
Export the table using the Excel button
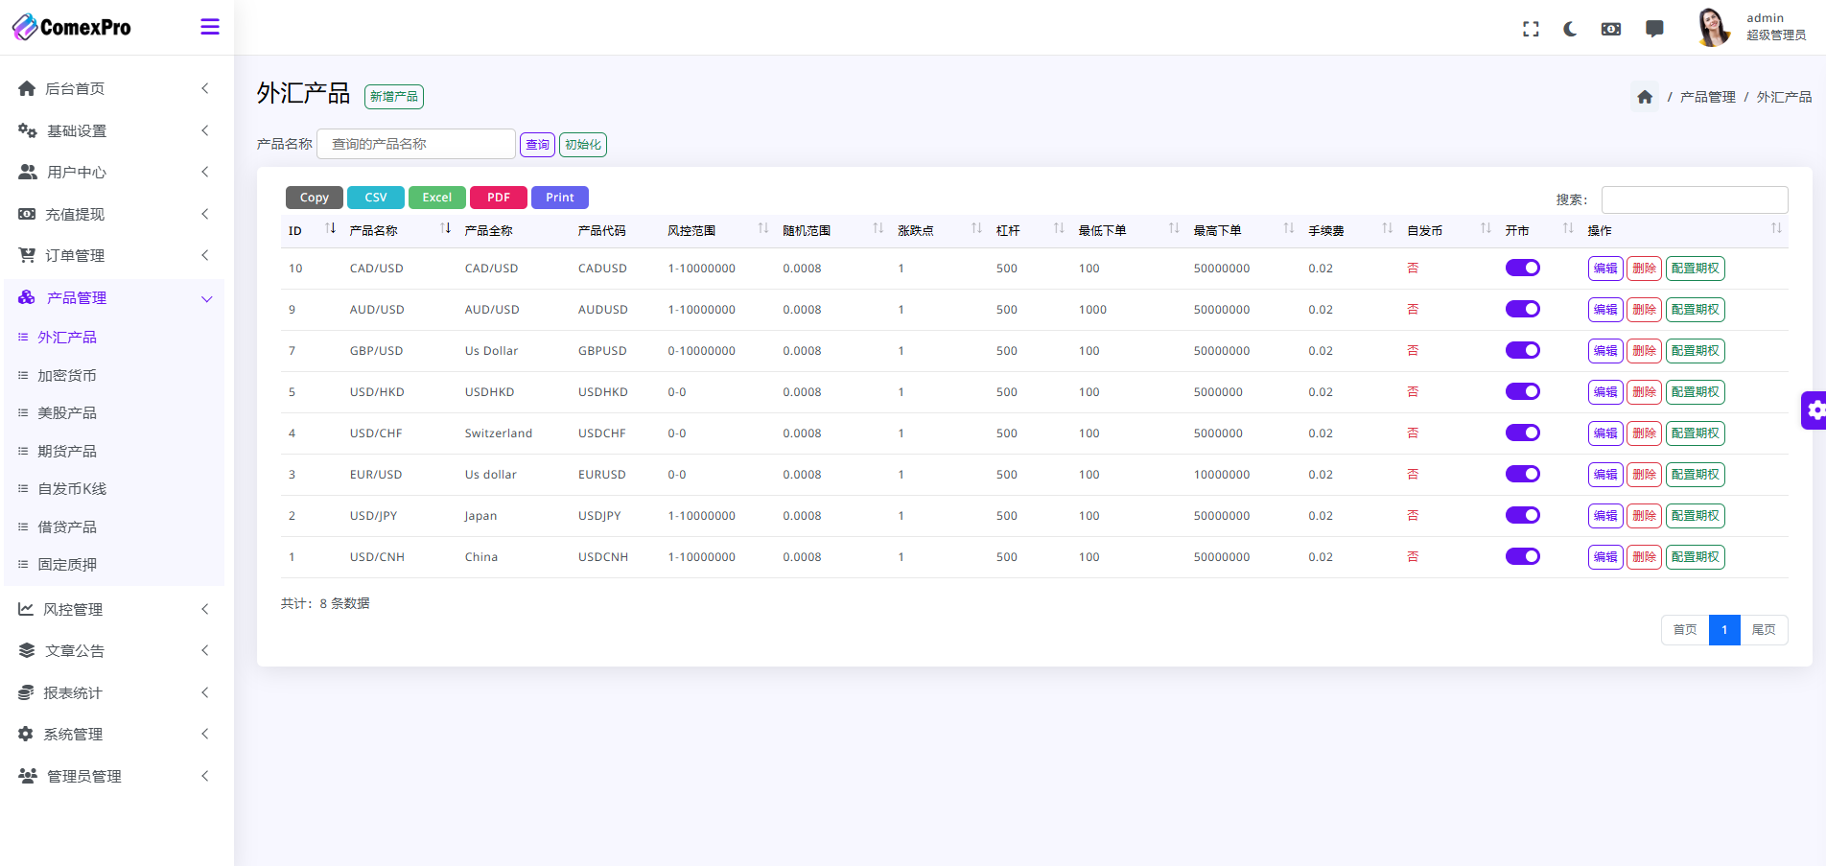tap(436, 198)
